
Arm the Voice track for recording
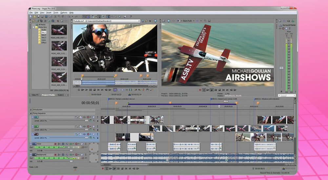[55, 144]
